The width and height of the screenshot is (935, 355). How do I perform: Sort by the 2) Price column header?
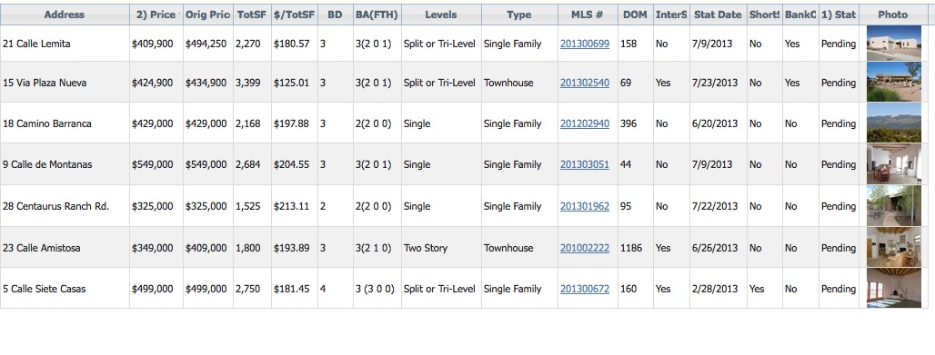tap(156, 15)
